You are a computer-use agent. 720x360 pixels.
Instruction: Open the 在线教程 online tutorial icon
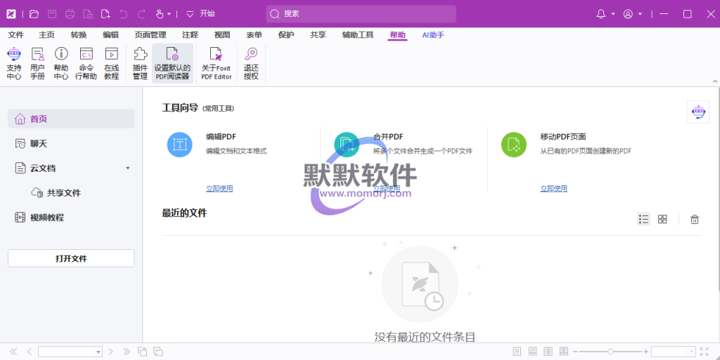tap(111, 63)
